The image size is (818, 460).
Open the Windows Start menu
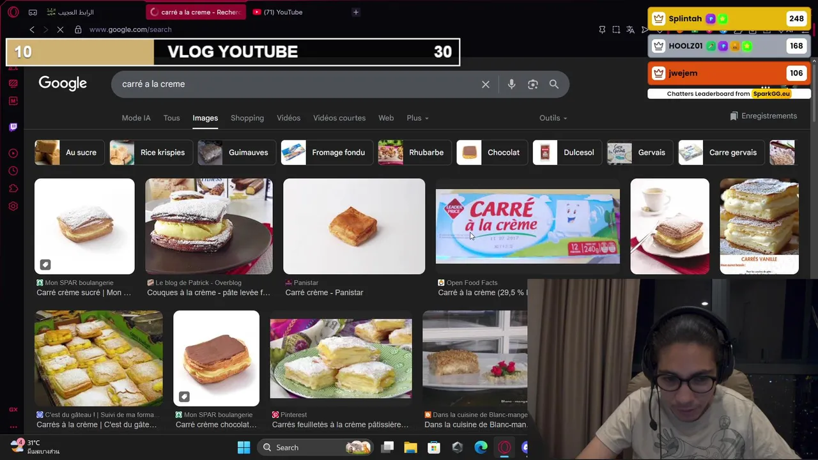click(x=244, y=447)
